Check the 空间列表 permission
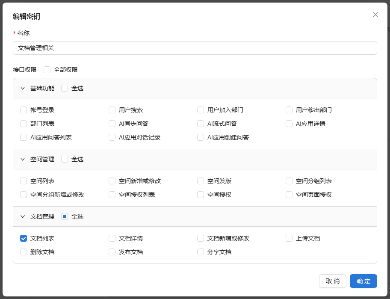 coord(24,181)
